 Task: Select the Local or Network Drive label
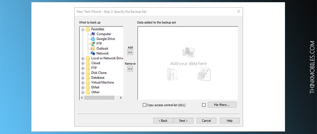pos(107,58)
